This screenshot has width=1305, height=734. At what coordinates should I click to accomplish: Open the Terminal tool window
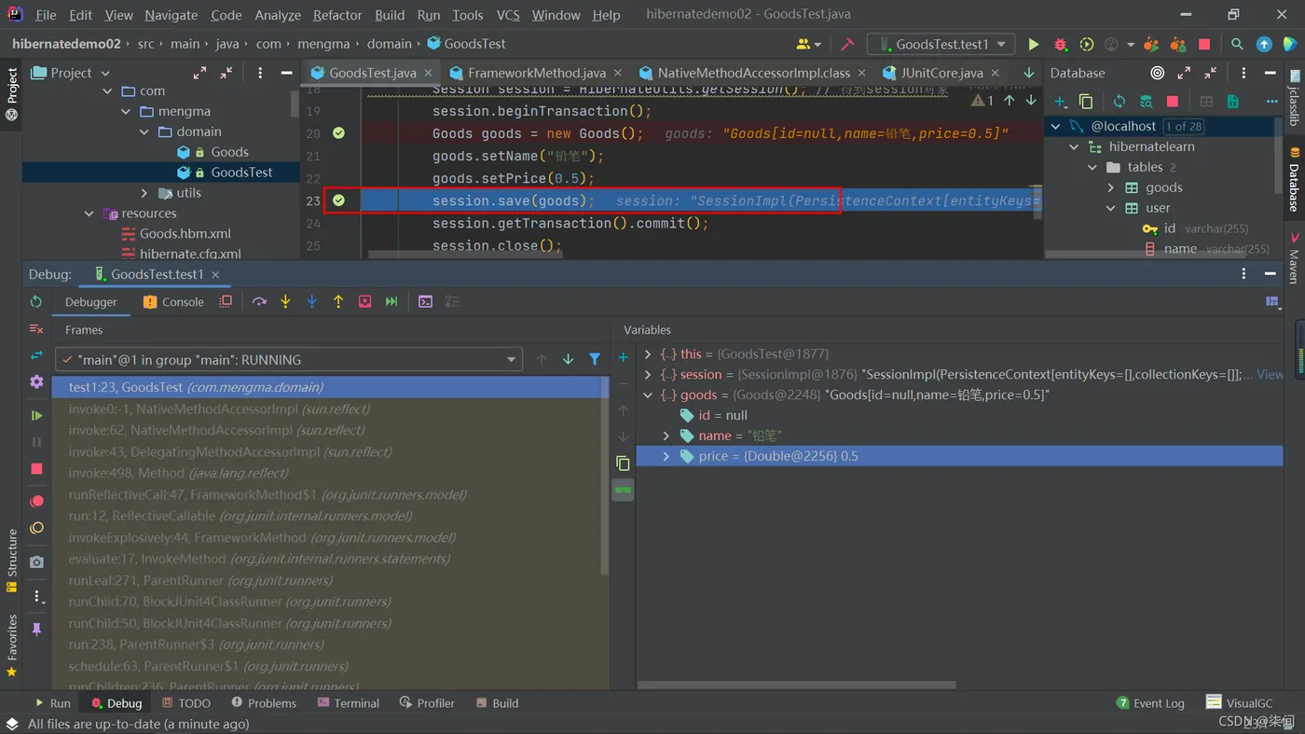(x=350, y=703)
